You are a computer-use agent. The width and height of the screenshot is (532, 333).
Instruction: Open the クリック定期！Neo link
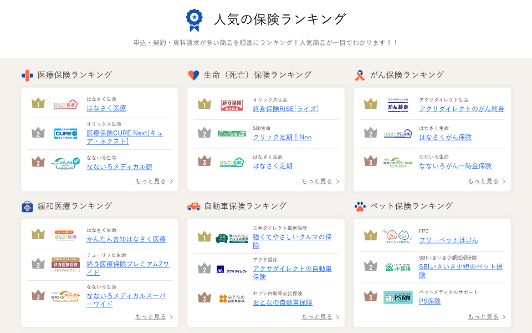pos(282,137)
